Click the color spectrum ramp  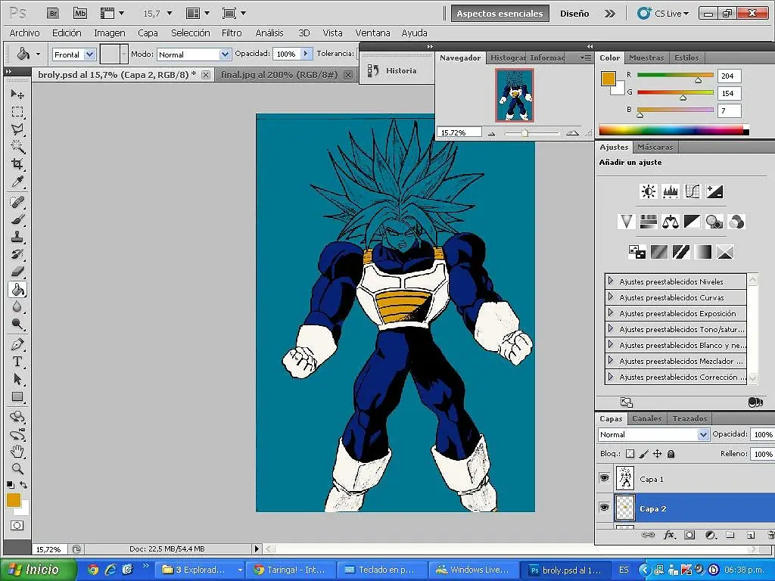674,130
